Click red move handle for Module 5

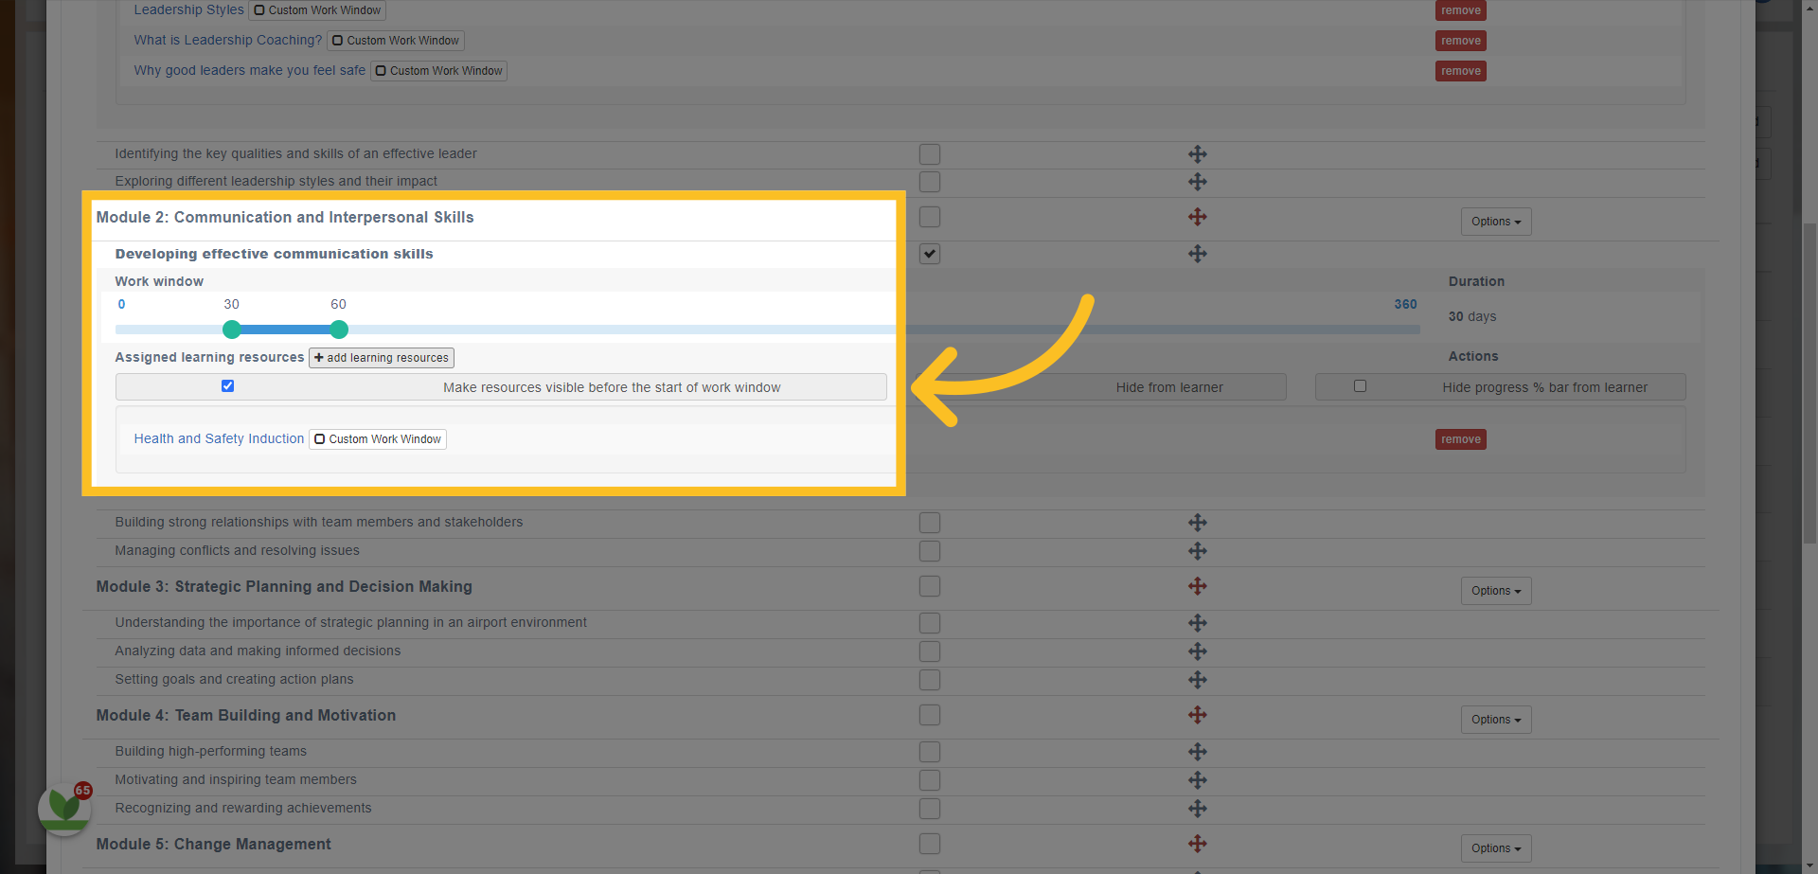pos(1197,844)
